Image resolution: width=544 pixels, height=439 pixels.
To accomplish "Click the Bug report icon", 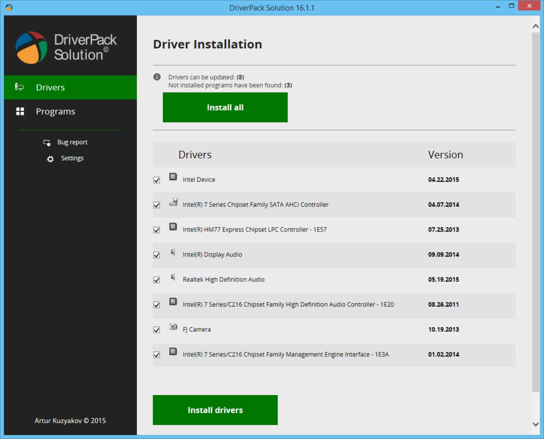I will [47, 142].
